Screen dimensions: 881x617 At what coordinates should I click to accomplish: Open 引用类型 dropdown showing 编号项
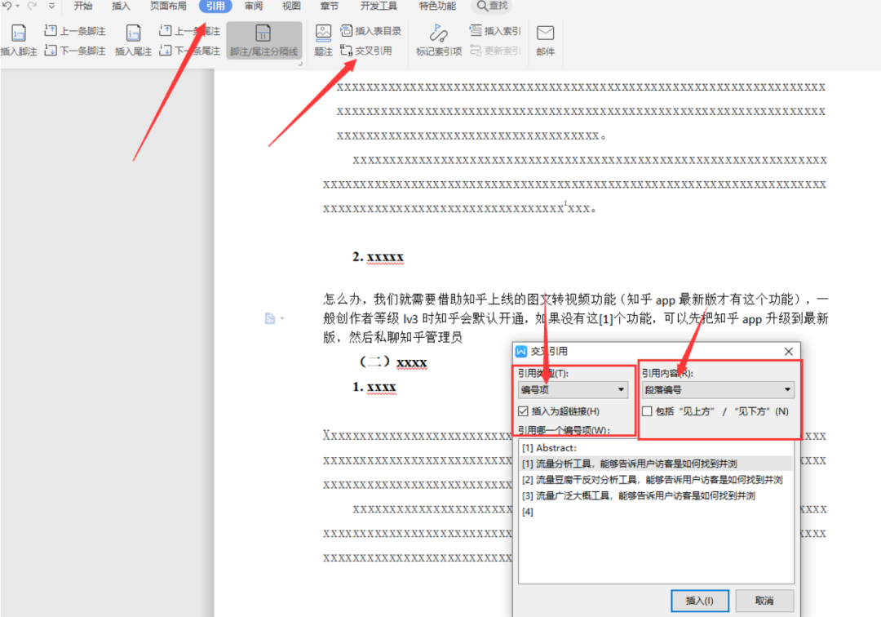(x=573, y=389)
